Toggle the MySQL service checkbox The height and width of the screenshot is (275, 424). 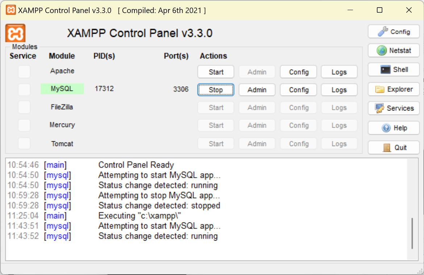24,89
